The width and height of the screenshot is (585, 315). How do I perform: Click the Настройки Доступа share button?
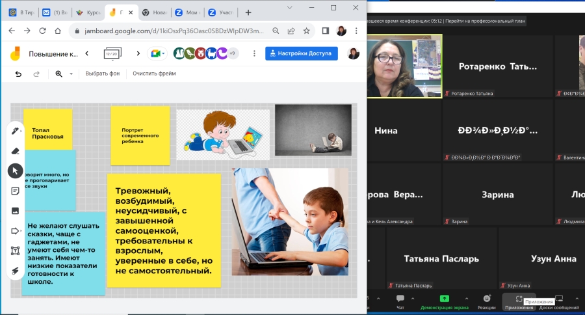302,53
